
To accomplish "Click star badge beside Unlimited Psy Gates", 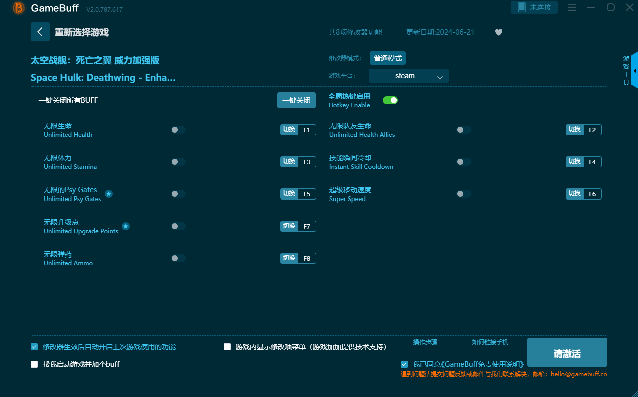I will (x=109, y=194).
